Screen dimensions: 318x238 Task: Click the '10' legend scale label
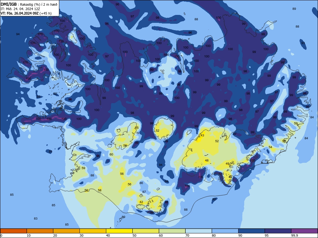(29, 235)
